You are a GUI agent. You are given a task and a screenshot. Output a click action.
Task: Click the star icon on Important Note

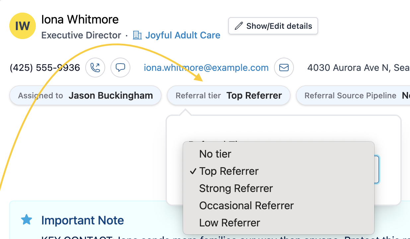click(27, 220)
